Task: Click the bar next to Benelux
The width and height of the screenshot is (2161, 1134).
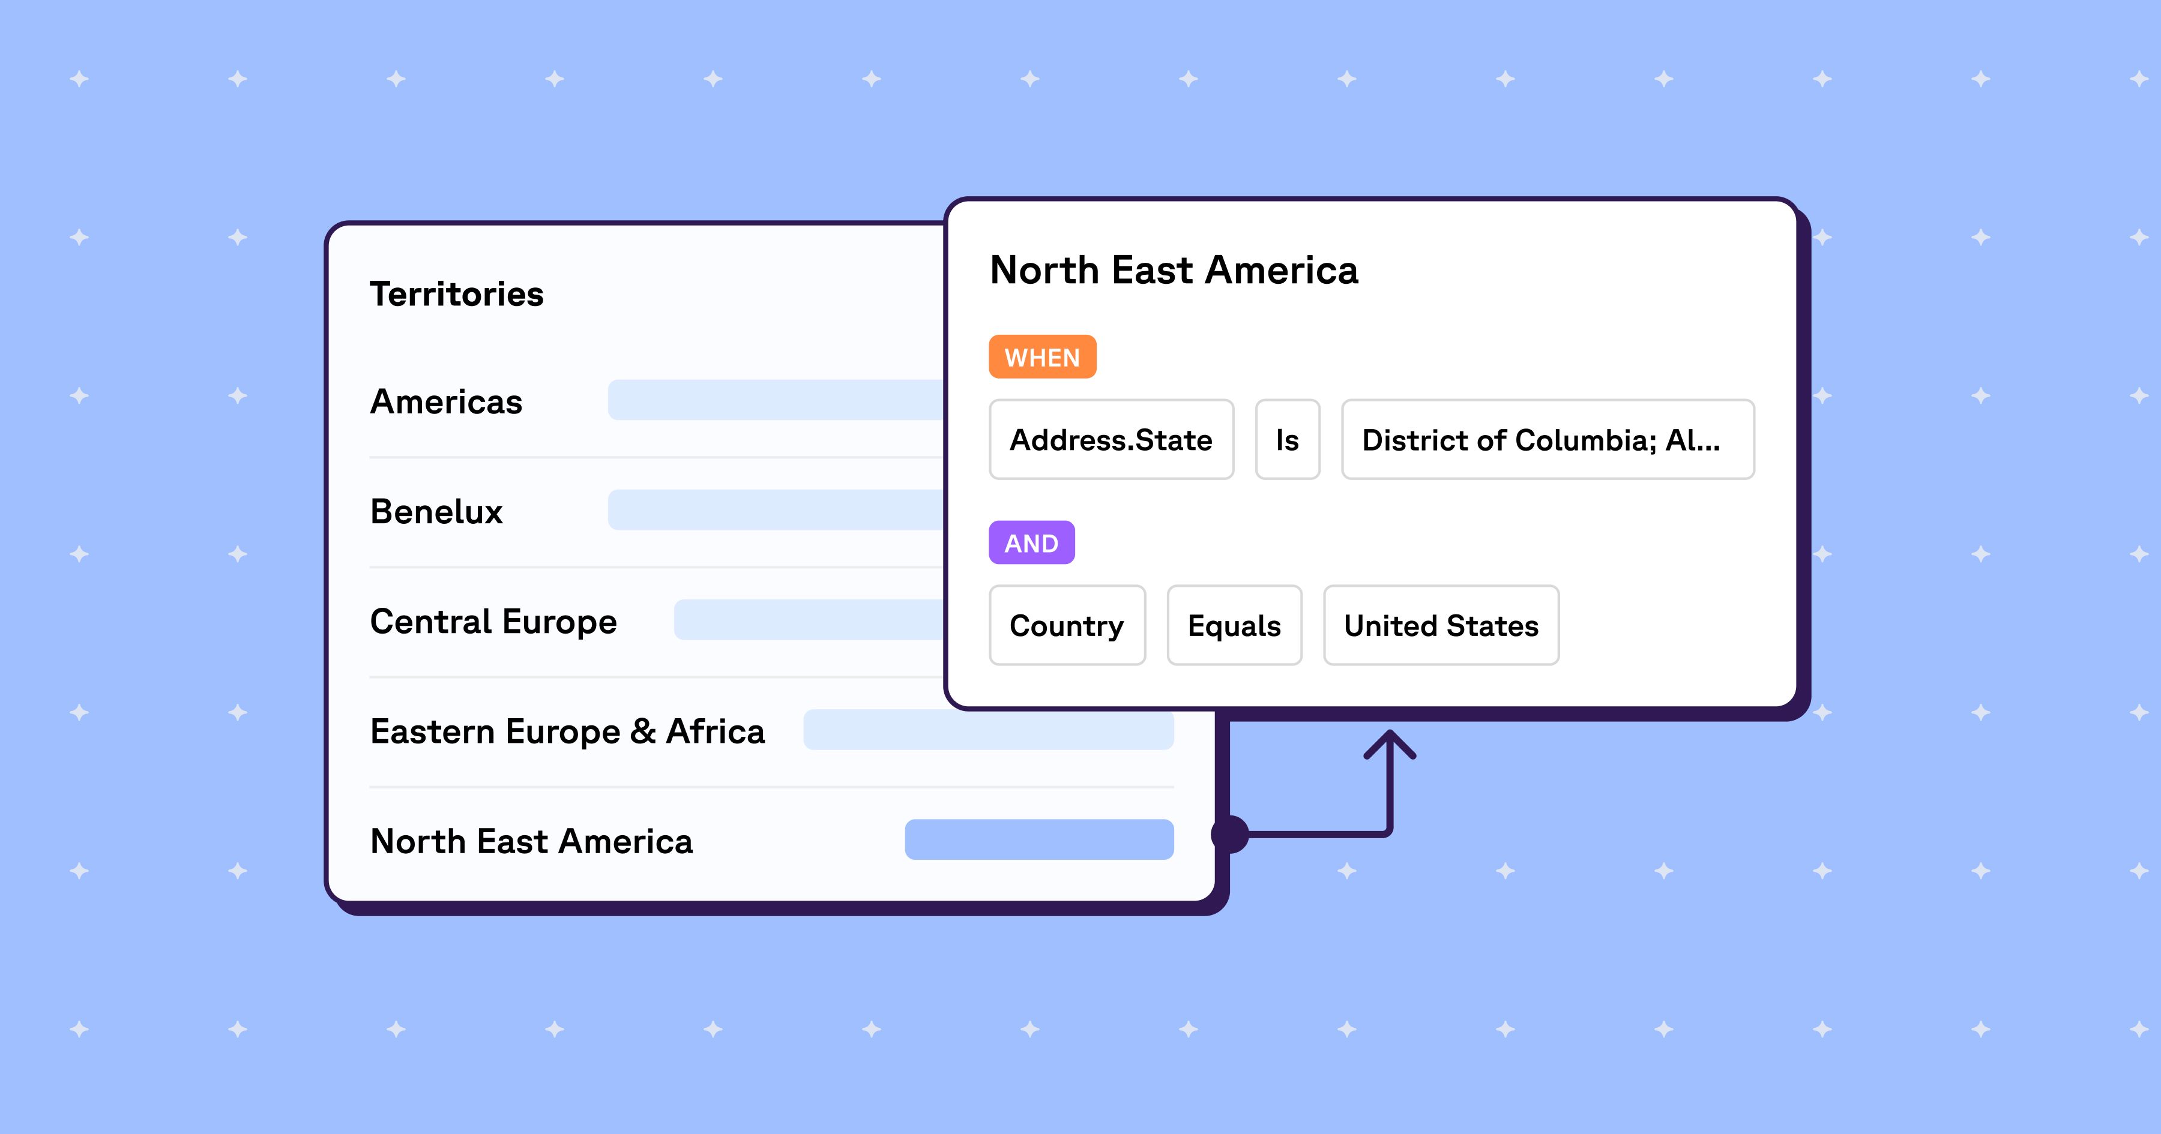Action: (777, 510)
